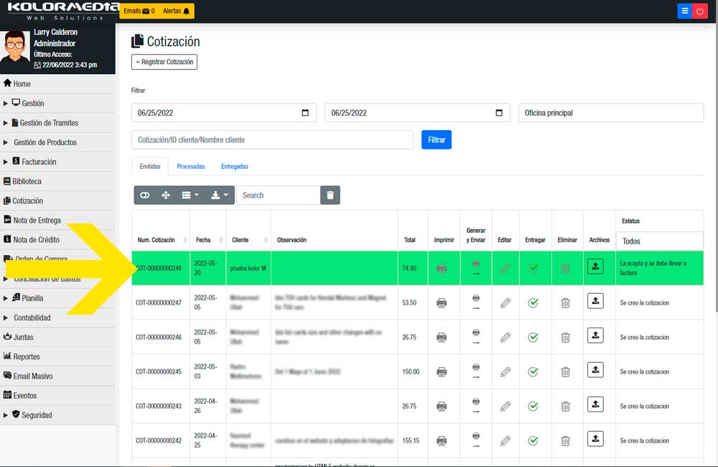Viewport: 718px width, 467px height.
Task: Expand the Contabilidad sidebar menu
Action: tap(57, 318)
